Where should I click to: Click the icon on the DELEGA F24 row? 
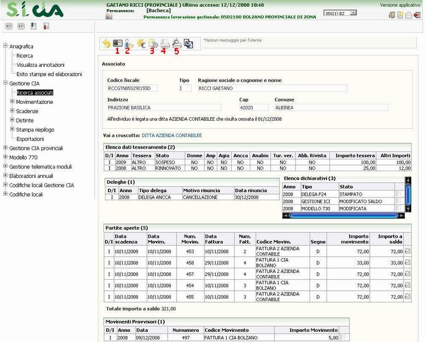(x=398, y=194)
